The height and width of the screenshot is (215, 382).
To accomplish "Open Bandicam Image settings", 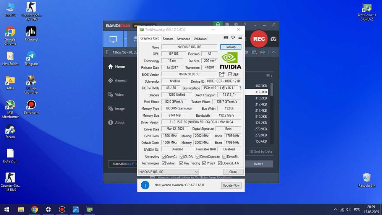I will tap(117, 109).
